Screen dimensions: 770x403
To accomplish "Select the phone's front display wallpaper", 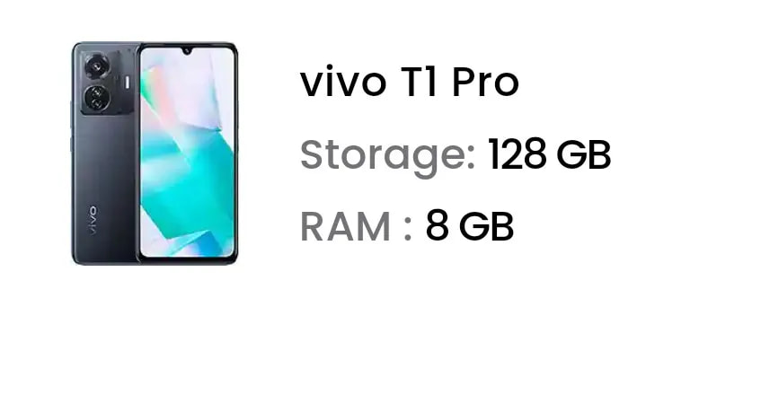I will (187, 153).
